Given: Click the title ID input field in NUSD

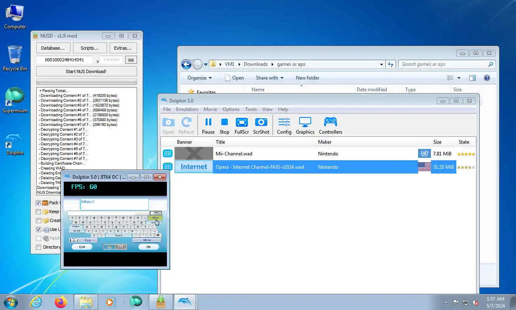Looking at the screenshot, I should (x=65, y=60).
